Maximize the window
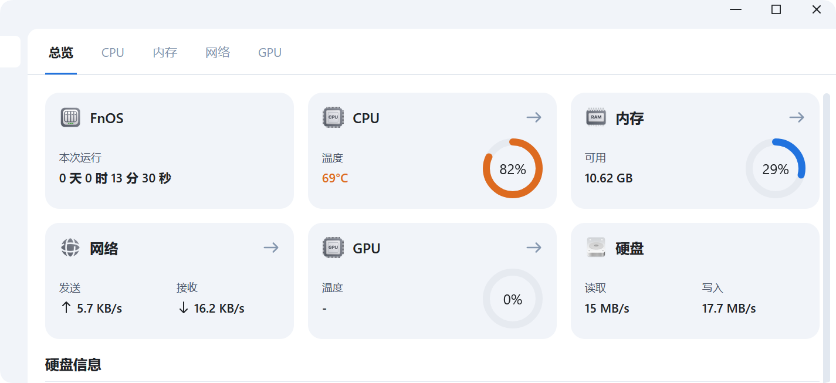The height and width of the screenshot is (383, 836). [776, 9]
